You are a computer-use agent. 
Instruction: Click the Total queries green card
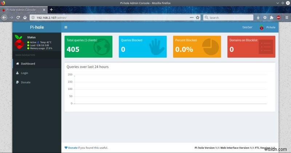(88, 47)
